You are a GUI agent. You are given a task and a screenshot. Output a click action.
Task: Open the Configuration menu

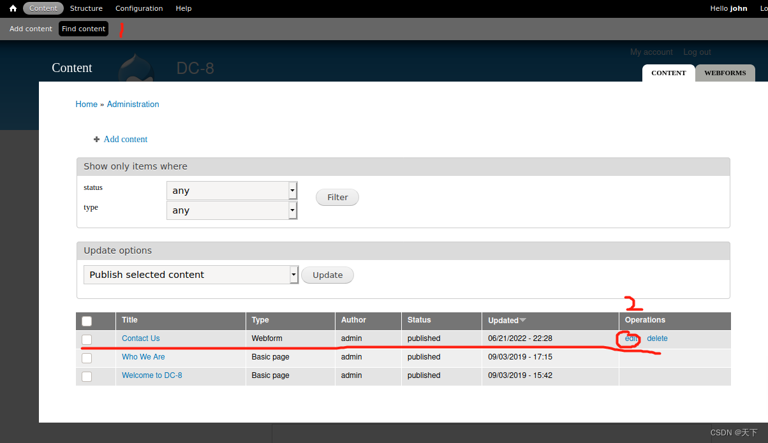[x=139, y=8]
